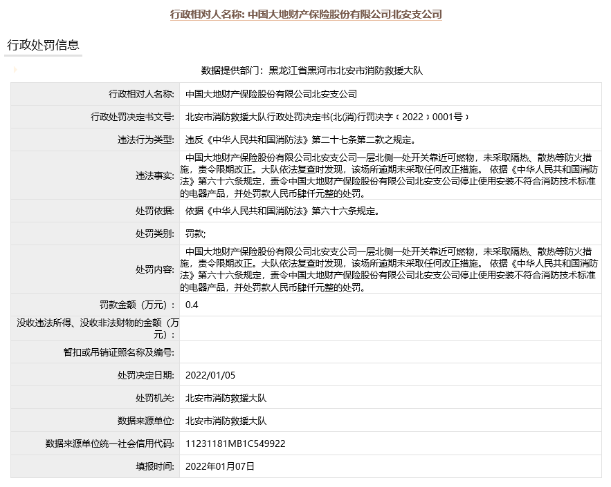This screenshot has width=611, height=487.
Task: Click the fine amount 0.4
Action: click(192, 305)
